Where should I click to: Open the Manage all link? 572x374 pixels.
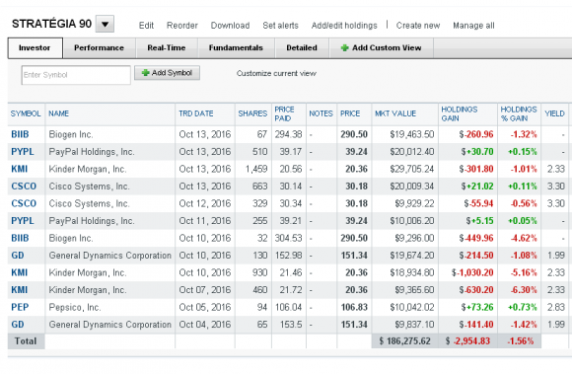click(x=473, y=26)
